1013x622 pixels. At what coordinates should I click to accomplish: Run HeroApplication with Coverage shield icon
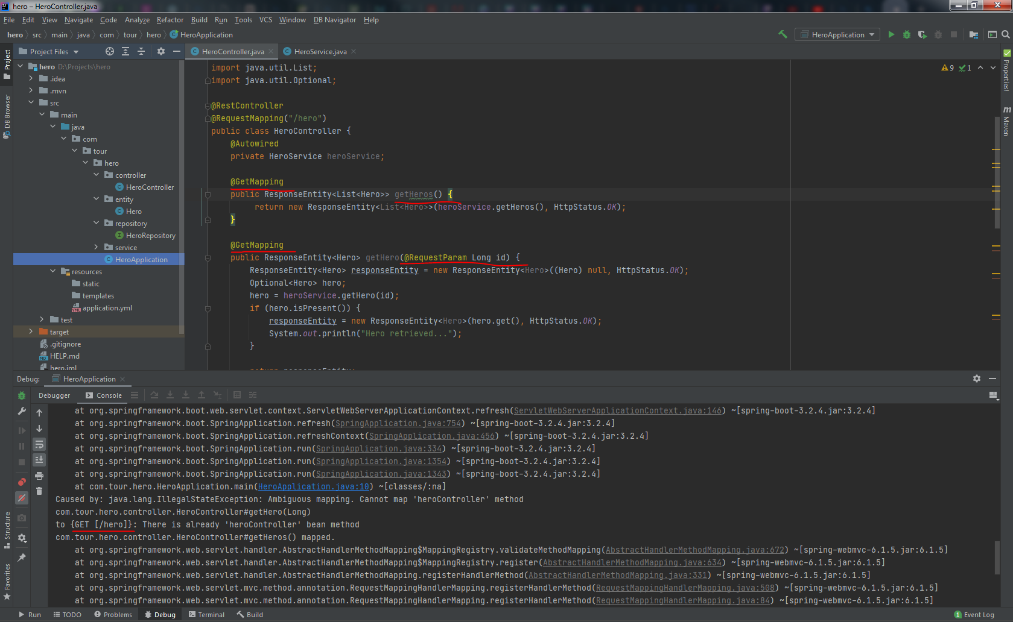click(x=922, y=34)
